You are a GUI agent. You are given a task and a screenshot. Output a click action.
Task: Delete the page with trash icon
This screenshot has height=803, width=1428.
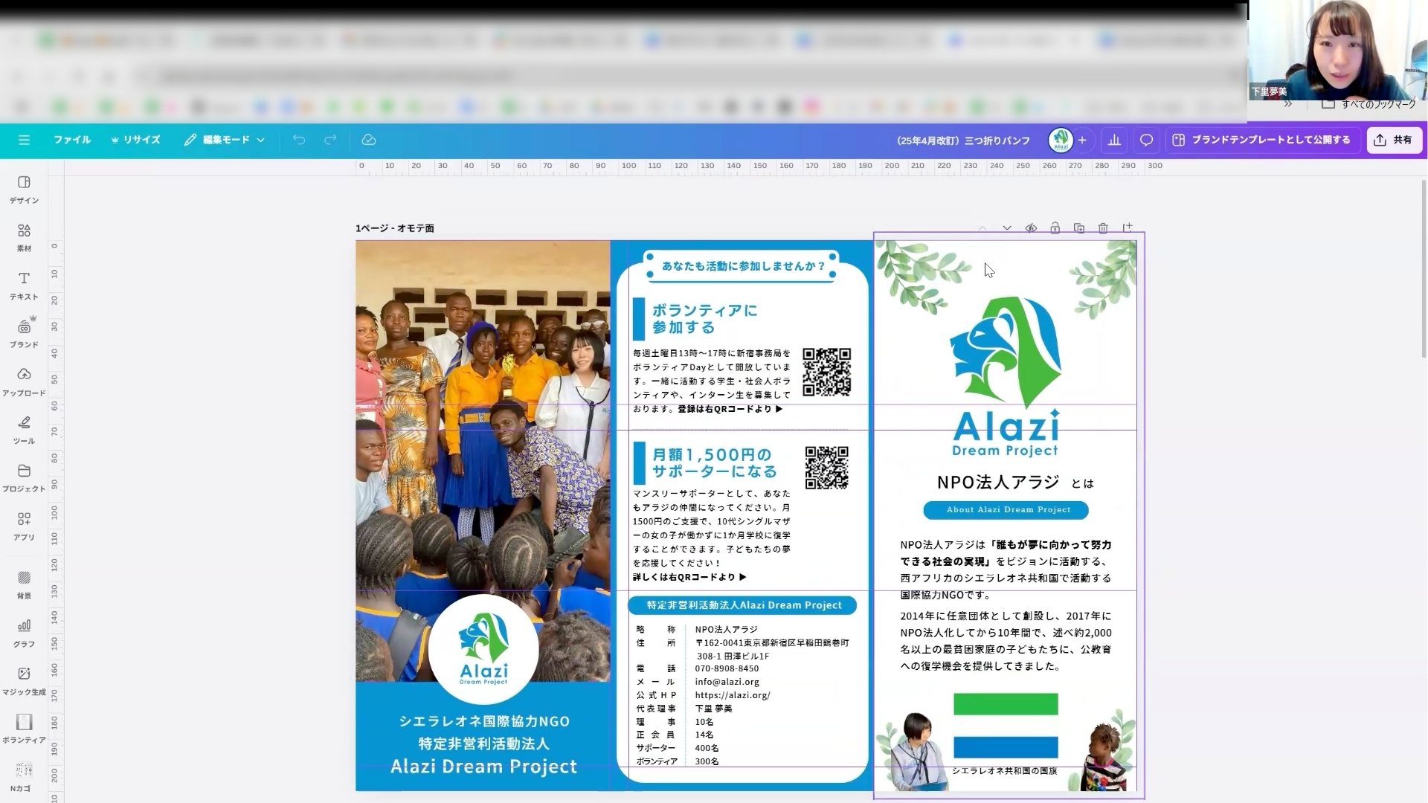pos(1103,228)
